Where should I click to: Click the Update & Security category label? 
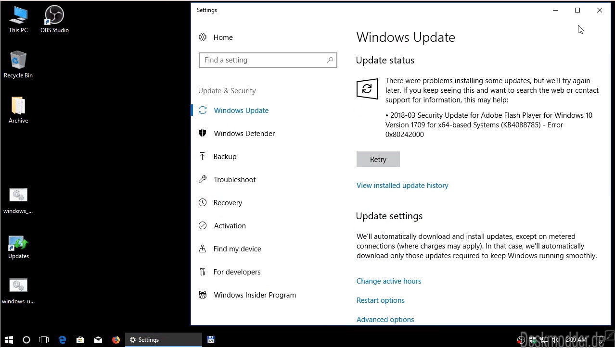[x=227, y=91]
